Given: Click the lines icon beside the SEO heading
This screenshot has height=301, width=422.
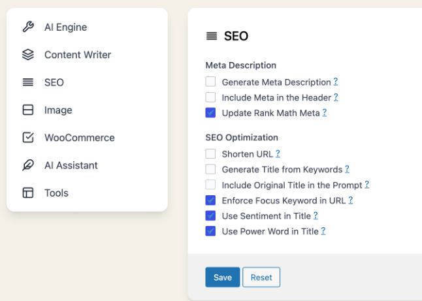Looking at the screenshot, I should point(212,36).
